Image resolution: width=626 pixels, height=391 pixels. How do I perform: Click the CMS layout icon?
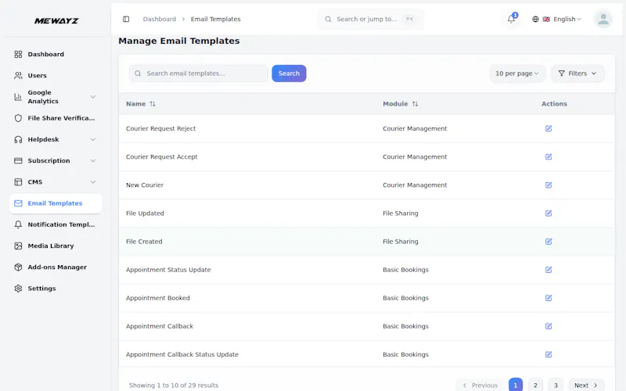18,182
